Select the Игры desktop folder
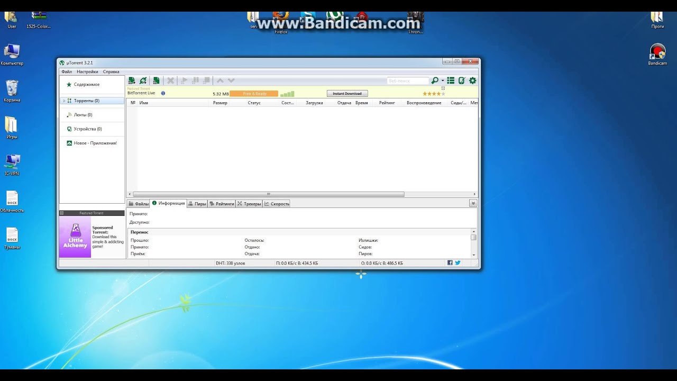677x381 pixels. (x=12, y=128)
